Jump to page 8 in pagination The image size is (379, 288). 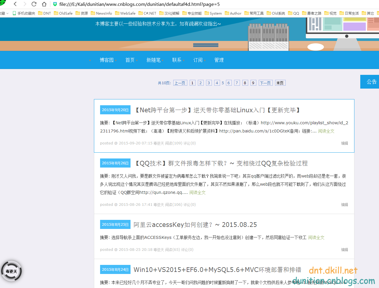tap(245, 83)
